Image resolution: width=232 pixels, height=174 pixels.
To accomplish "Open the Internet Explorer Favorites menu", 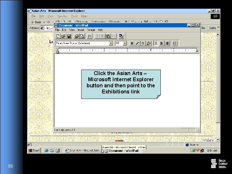I will point(62,16).
